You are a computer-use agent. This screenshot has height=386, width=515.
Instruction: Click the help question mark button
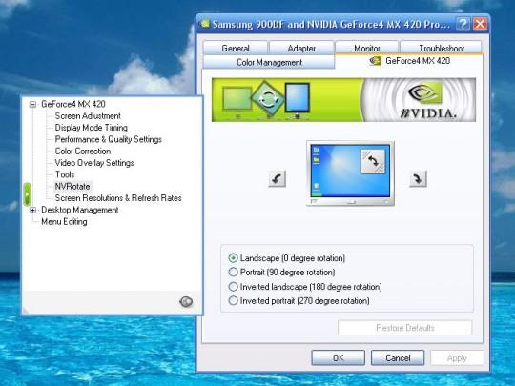tap(463, 24)
